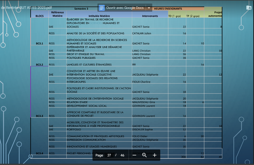Select the "HEURES ENSEIGNANTS" header
This screenshot has width=254, height=165.
click(x=168, y=9)
